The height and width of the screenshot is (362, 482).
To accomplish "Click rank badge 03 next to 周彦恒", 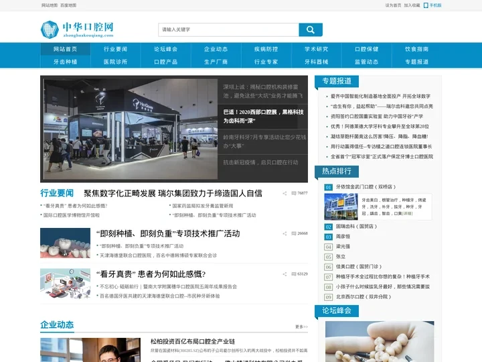I will point(328,237).
